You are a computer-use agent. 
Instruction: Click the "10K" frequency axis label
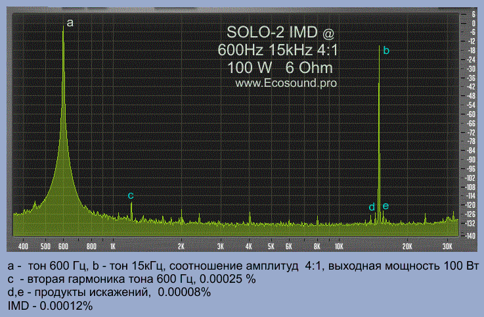[339, 247]
